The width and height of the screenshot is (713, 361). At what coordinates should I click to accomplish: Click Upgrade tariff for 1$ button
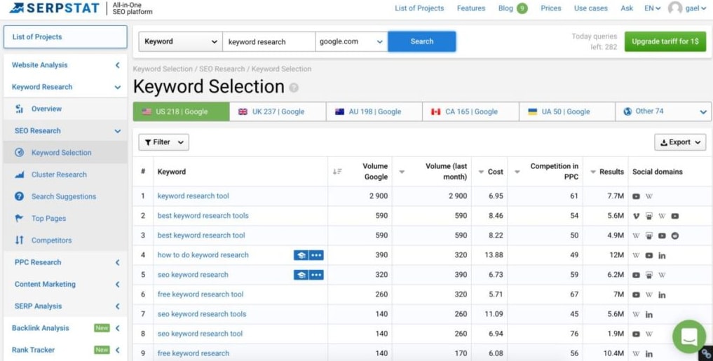[665, 41]
